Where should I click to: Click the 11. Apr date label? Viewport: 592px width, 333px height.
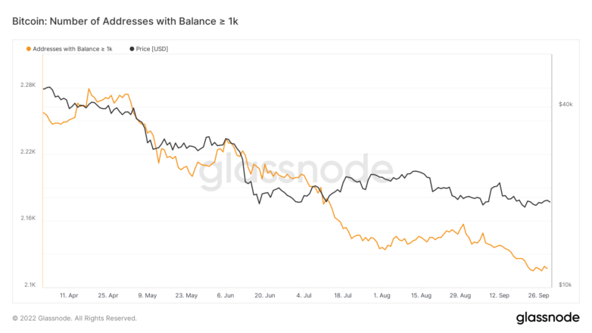[x=69, y=295]
